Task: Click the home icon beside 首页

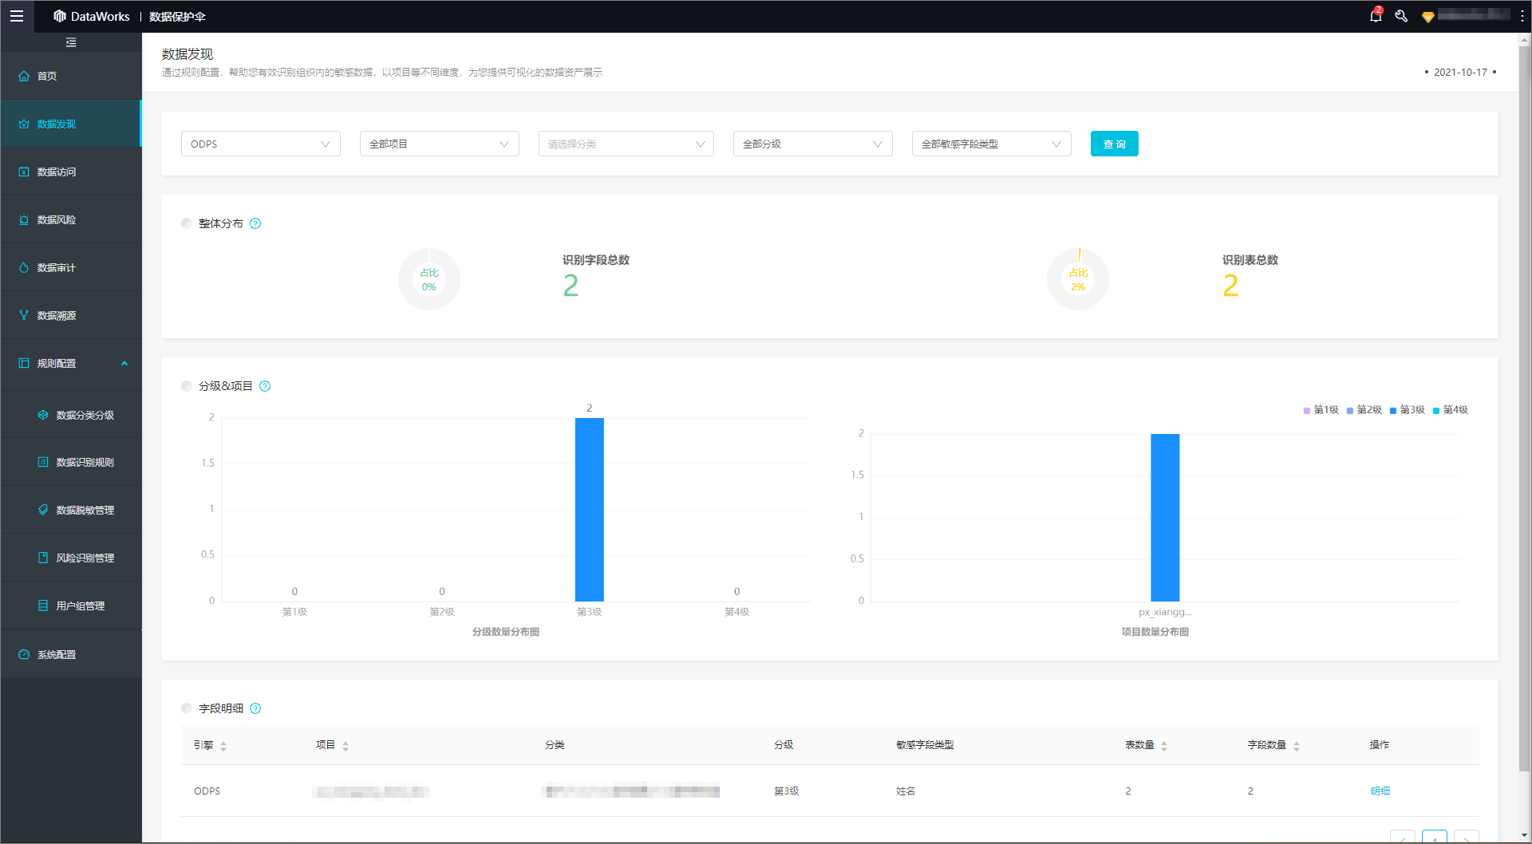Action: [24, 76]
